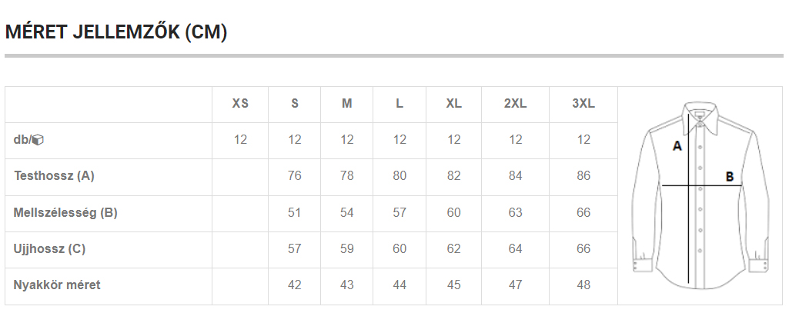789x323 pixels.
Task: Click the Testhossz value 76 for S
Action: (294, 176)
